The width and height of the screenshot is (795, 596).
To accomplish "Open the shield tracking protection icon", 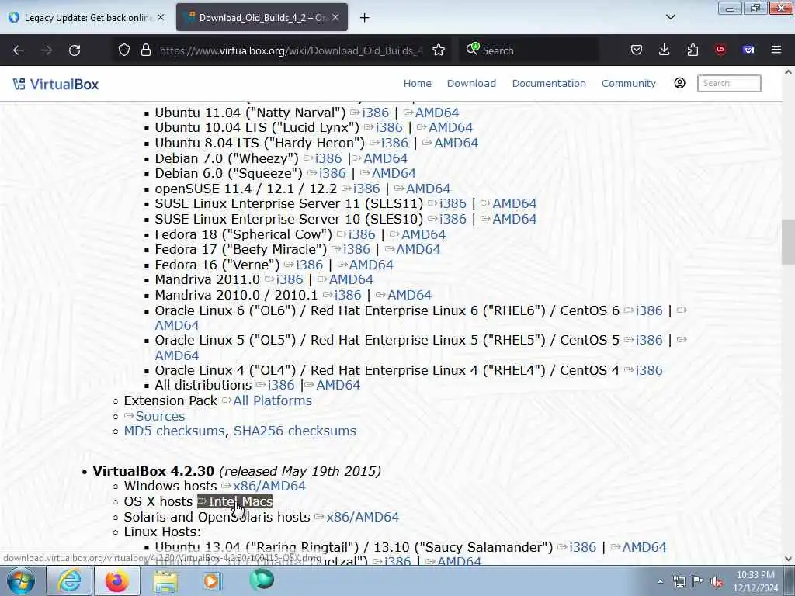I will [124, 50].
